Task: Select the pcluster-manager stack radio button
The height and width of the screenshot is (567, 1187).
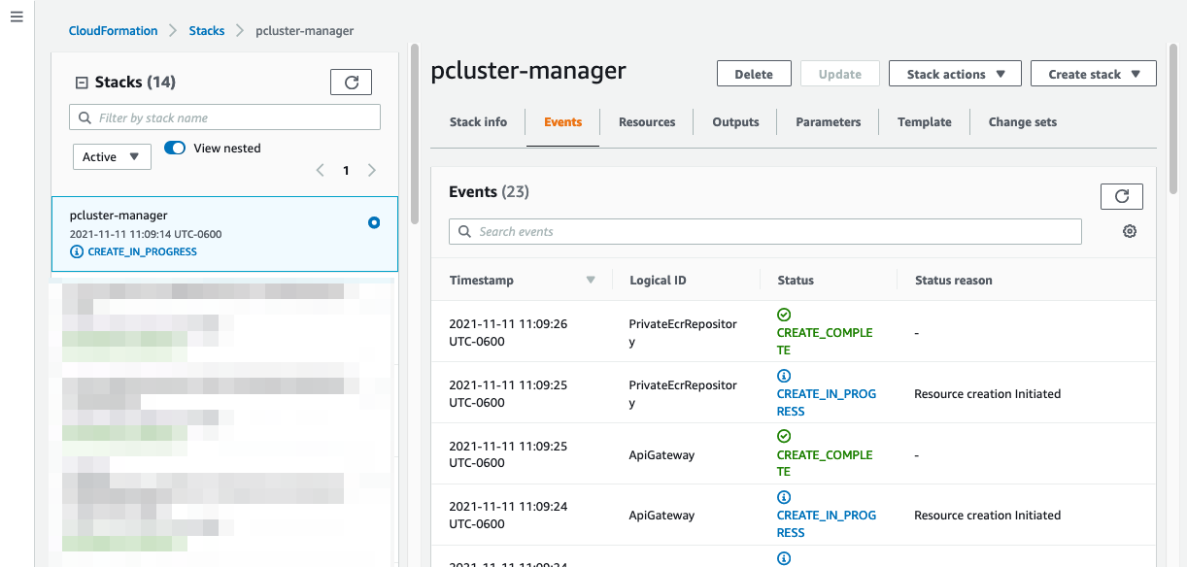Action: click(374, 222)
